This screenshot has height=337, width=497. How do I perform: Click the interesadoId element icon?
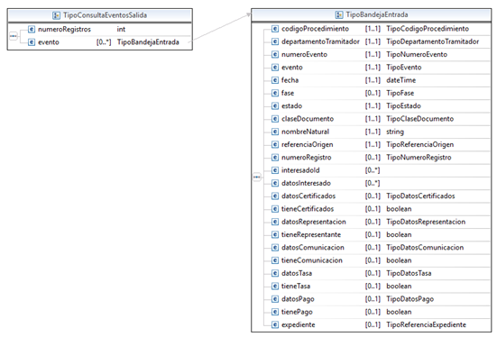point(275,170)
